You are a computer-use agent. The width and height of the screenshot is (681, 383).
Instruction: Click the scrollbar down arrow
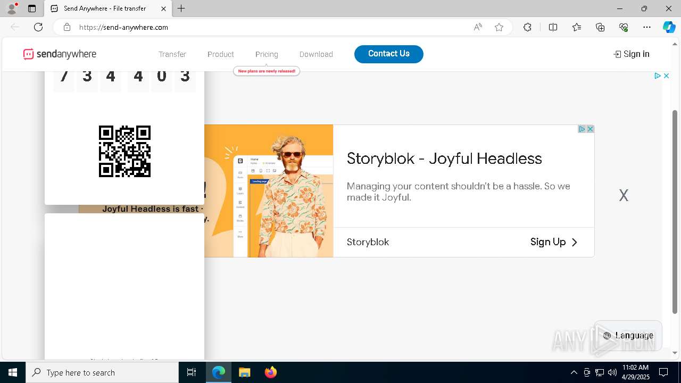tap(675, 353)
